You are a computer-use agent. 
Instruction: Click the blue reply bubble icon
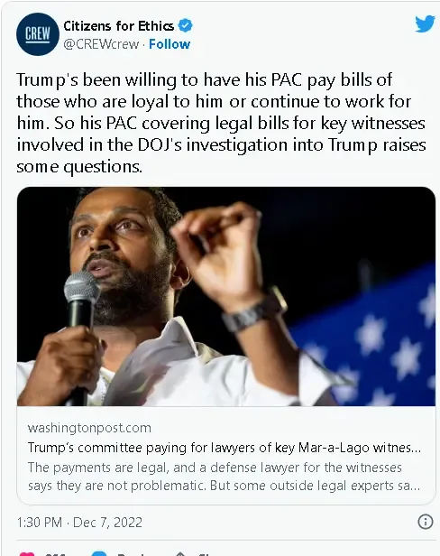(x=99, y=554)
